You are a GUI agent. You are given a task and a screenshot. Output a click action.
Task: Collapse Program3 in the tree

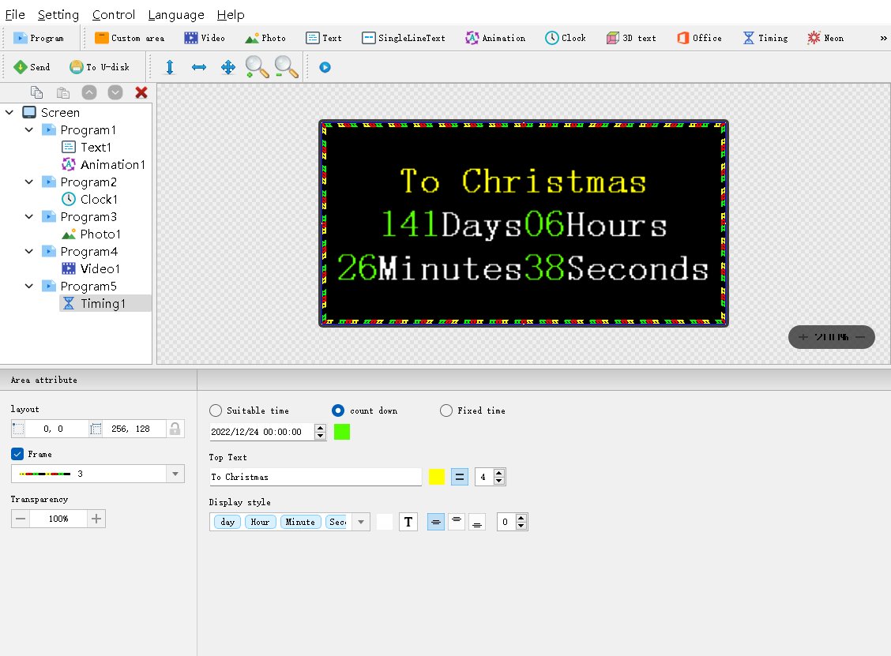29,216
